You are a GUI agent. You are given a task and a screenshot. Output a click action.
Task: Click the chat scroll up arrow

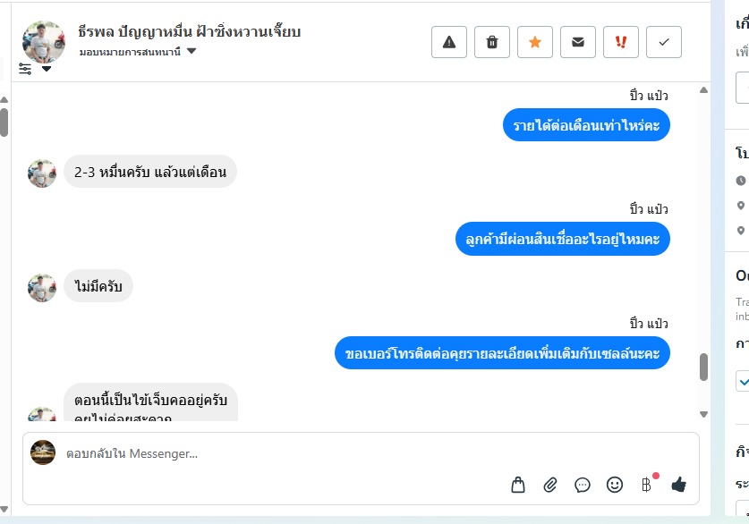point(703,90)
